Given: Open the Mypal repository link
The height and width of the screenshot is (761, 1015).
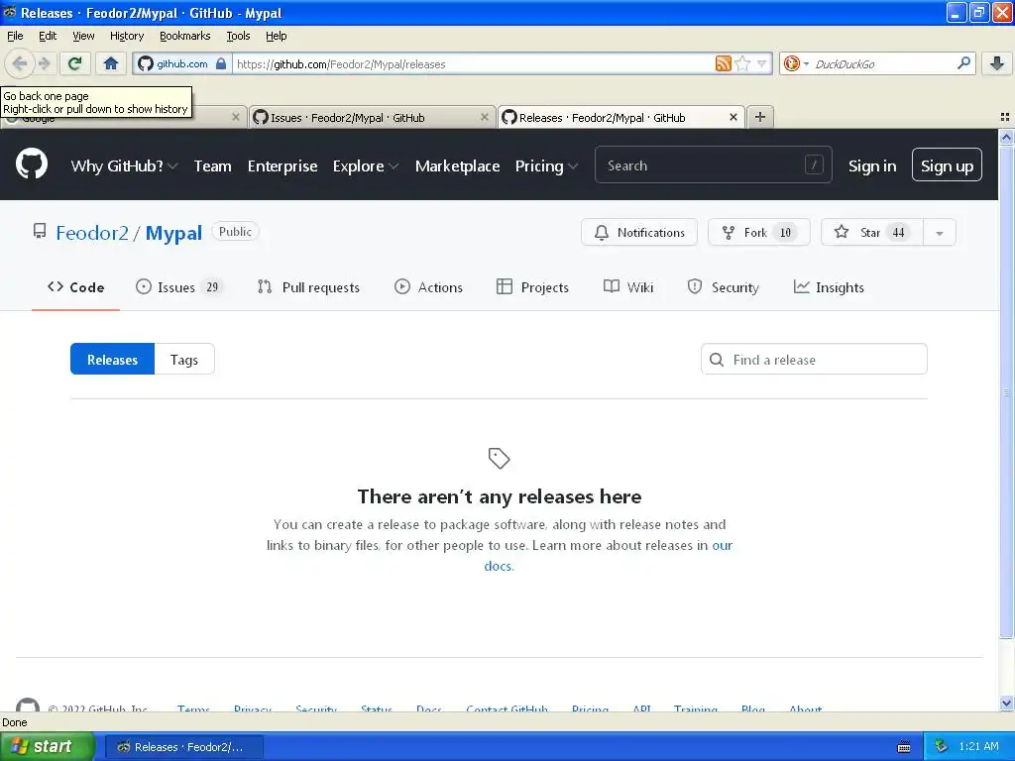Looking at the screenshot, I should [x=173, y=233].
